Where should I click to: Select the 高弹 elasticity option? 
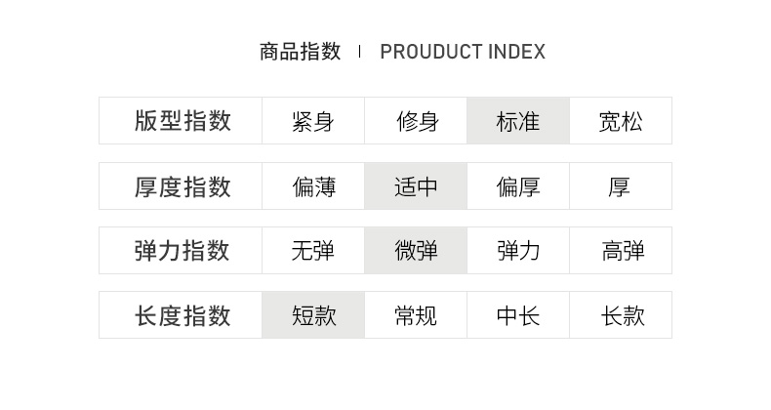click(621, 251)
